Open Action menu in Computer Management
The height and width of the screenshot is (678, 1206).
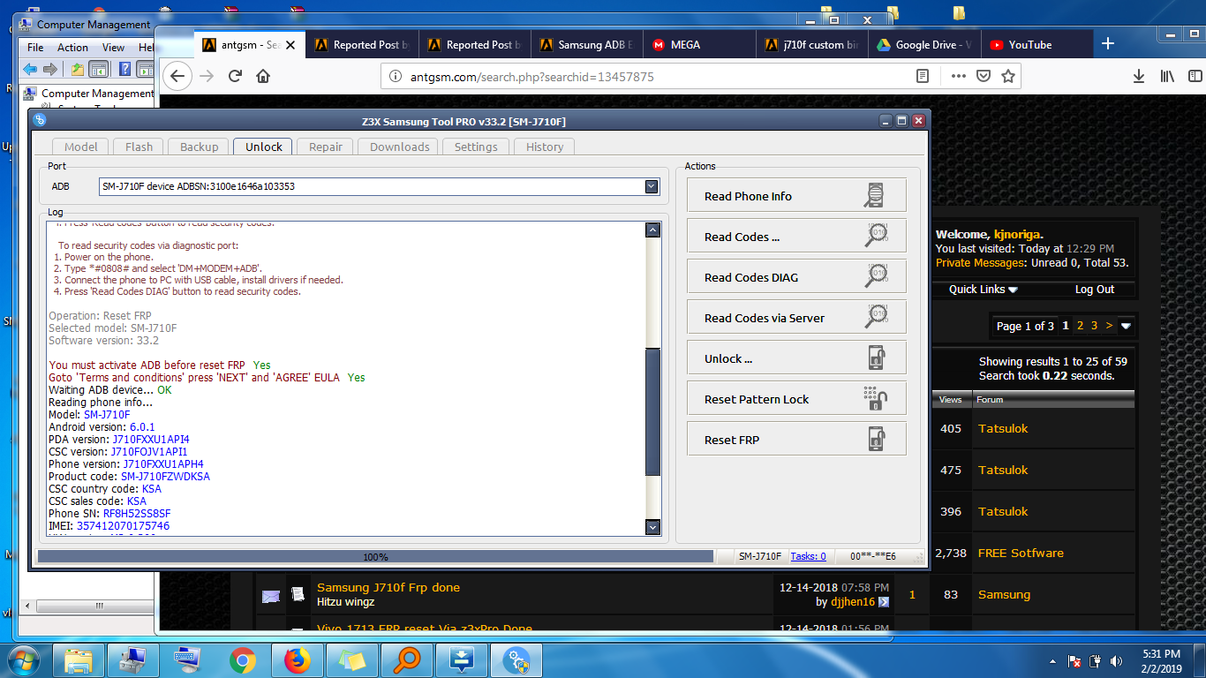point(72,48)
